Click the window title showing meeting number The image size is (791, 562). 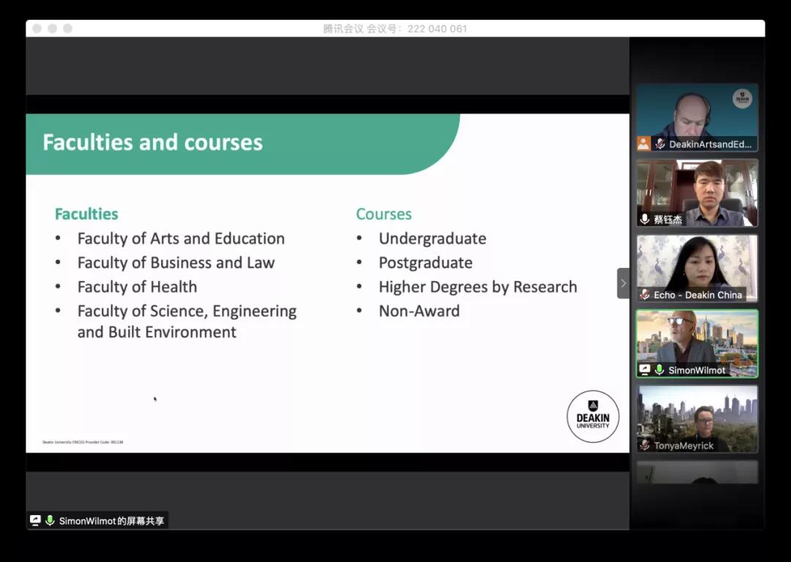[x=395, y=29]
